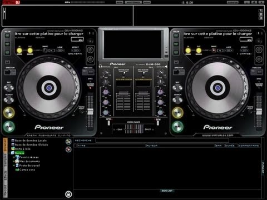Open the Side List panel
The height and width of the screenshot is (200, 267).
pos(167,191)
